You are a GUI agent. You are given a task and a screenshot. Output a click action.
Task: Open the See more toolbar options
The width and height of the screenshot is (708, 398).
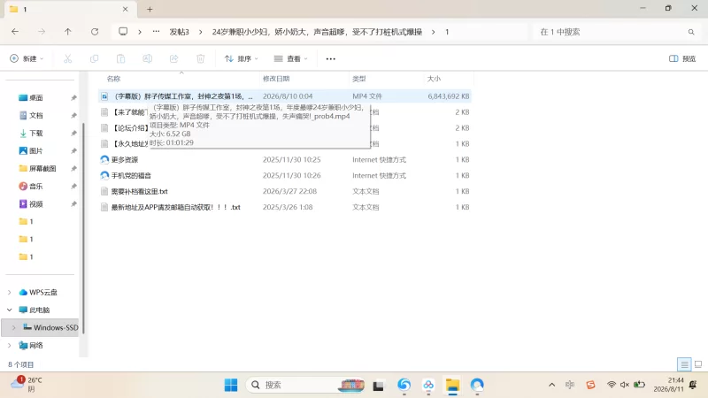[x=330, y=58]
